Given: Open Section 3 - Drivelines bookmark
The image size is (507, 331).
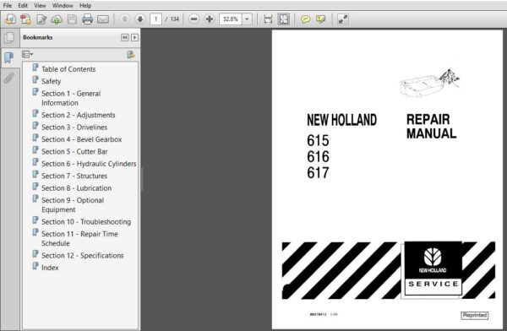Looking at the screenshot, I should click(74, 128).
